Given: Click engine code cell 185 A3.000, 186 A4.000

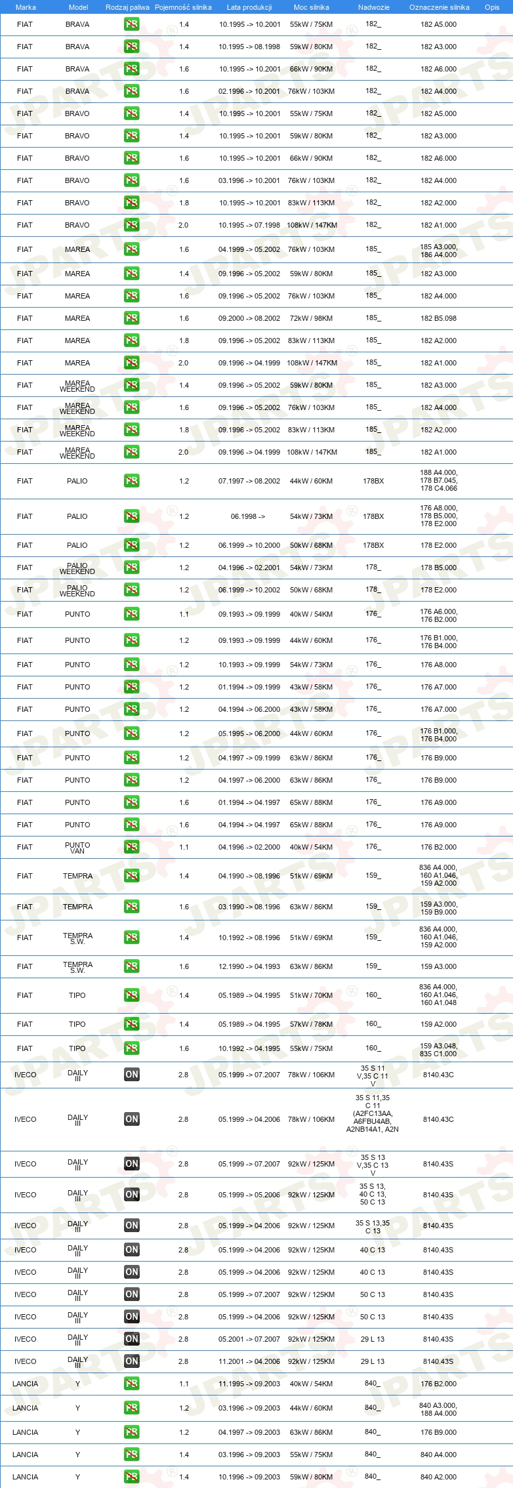Looking at the screenshot, I should click(439, 251).
